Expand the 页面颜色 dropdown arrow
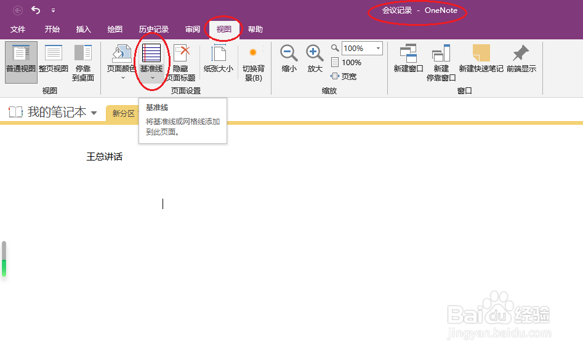Screen dimensions: 583x353 tap(123, 78)
